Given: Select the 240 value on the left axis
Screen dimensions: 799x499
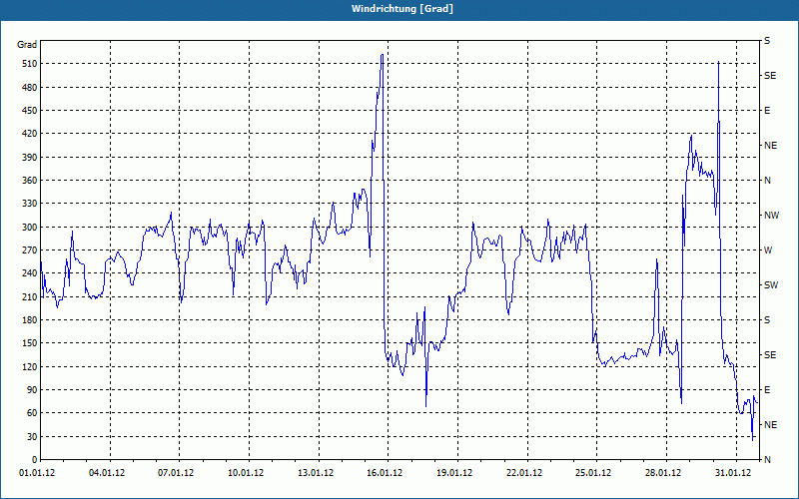Looking at the screenshot, I should tap(30, 273).
